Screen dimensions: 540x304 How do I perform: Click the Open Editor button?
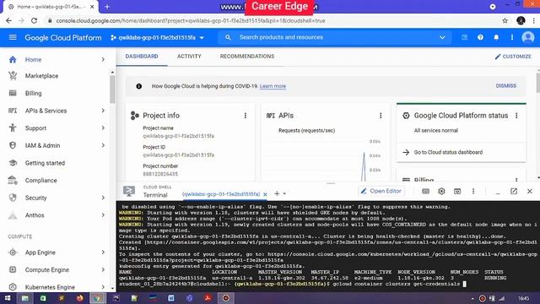point(382,191)
